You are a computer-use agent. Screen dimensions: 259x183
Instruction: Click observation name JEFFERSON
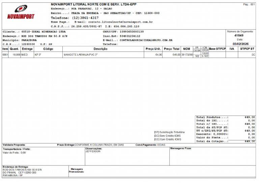[93, 151]
